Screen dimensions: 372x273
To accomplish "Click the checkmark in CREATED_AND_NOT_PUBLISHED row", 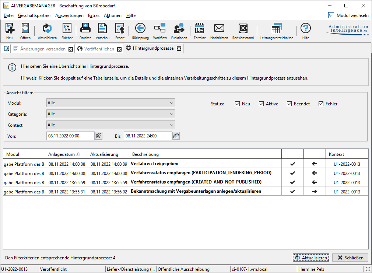I will 292,182.
